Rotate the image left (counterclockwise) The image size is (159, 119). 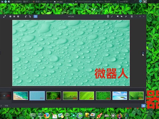click(26, 16)
